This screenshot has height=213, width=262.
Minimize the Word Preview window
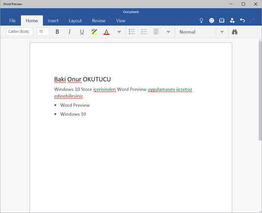click(x=231, y=4)
